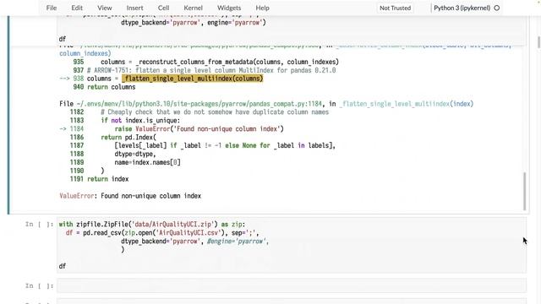The image size is (541, 304).
Task: Click the 'dtype=dtype,' line 1188
Action: 135,154
